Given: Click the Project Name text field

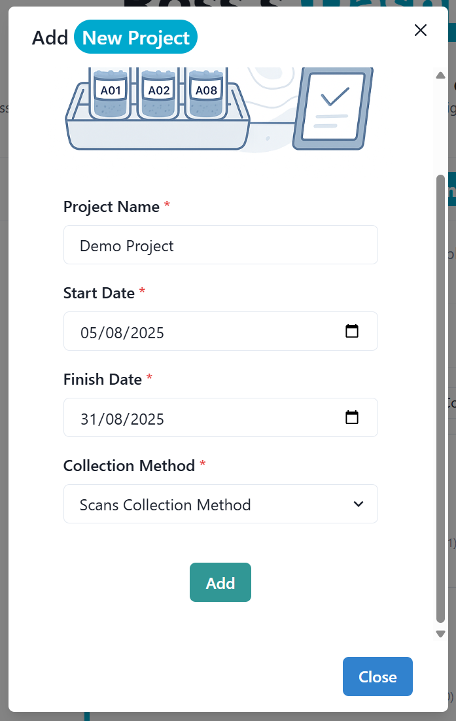Looking at the screenshot, I should [x=220, y=245].
